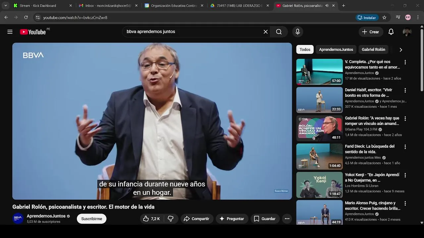The image size is (424, 238).
Task: Open a new browser tab
Action: pyautogui.click(x=344, y=6)
